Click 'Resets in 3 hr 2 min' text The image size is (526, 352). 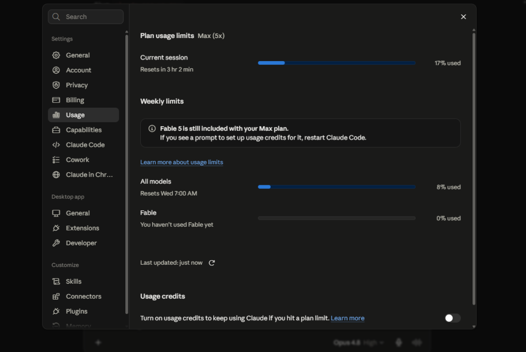pyautogui.click(x=167, y=69)
